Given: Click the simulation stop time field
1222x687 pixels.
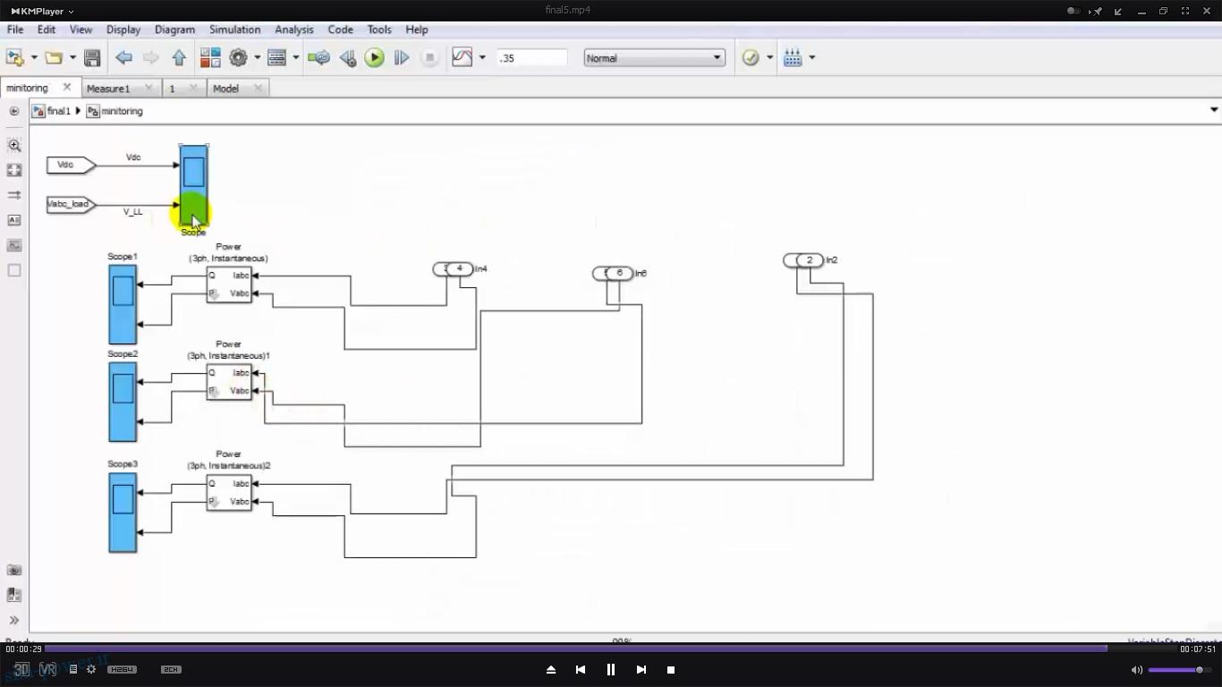Looking at the screenshot, I should point(532,58).
